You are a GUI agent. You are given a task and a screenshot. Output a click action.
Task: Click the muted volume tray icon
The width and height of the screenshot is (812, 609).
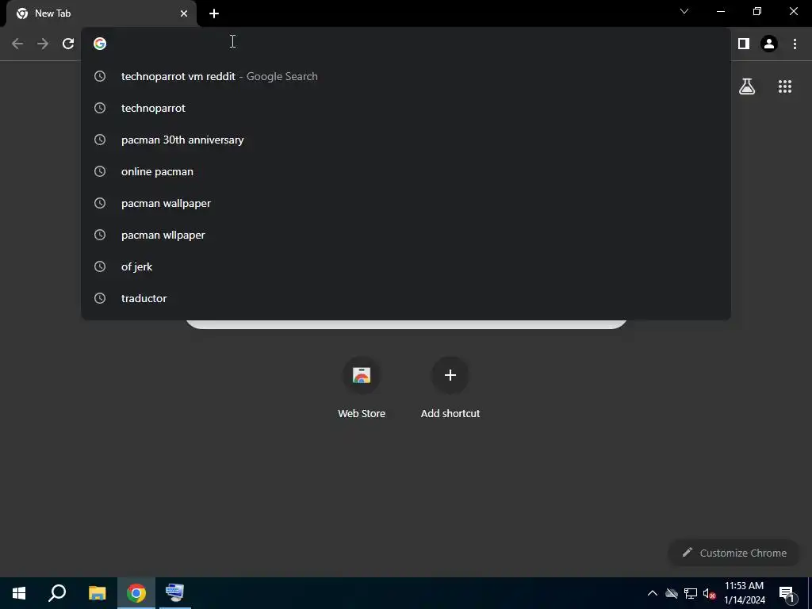pyautogui.click(x=709, y=593)
